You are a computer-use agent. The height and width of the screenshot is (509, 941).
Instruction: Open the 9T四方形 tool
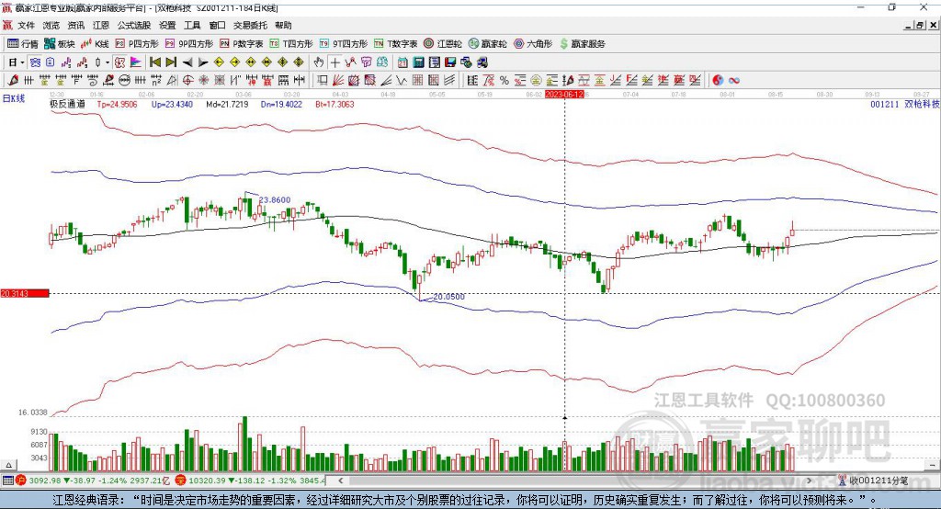click(344, 44)
